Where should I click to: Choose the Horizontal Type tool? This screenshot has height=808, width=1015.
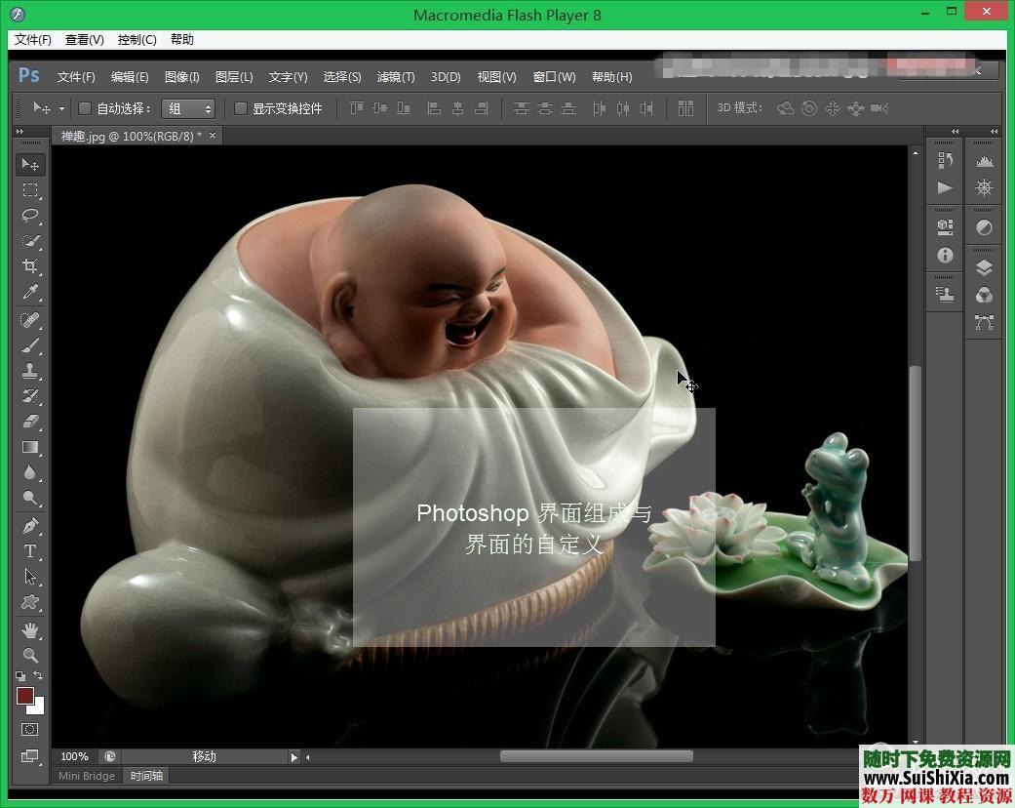click(30, 550)
